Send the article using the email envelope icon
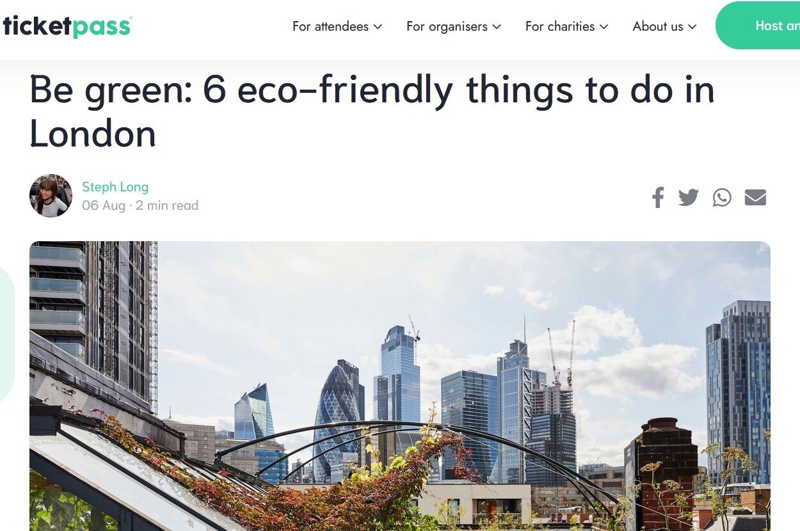The image size is (800, 531). [x=755, y=198]
